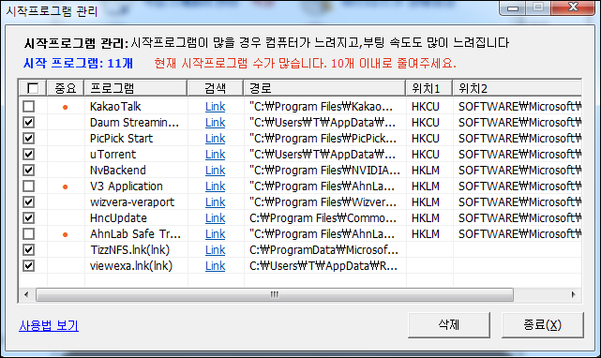Select the wizvera-veraport program name
Viewport: 601px width, 358px height.
point(132,202)
